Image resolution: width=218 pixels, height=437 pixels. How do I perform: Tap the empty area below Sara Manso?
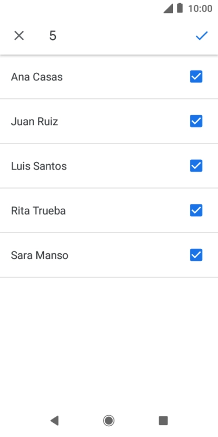click(x=109, y=343)
